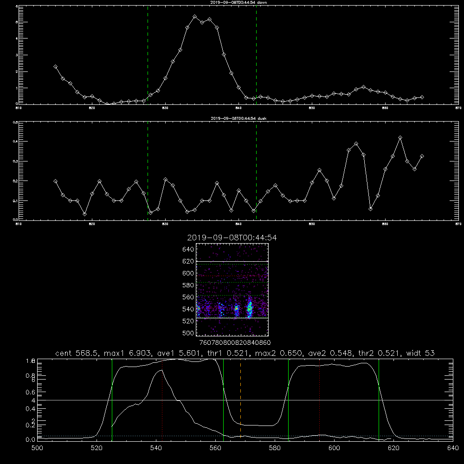Screen dimensions: 464x464
Task: Click the highest data point in the dusk plot
Action: 400,138
